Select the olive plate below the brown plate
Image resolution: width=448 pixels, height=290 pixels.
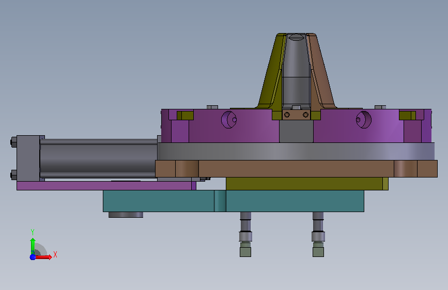[307, 184]
